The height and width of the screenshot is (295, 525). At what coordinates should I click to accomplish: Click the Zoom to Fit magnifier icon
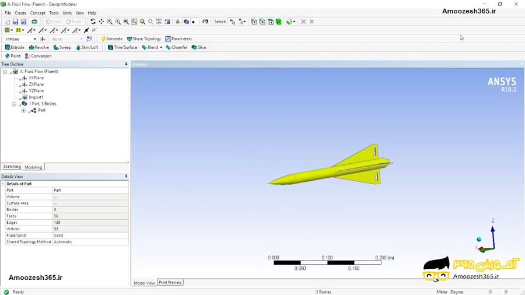tap(143, 22)
